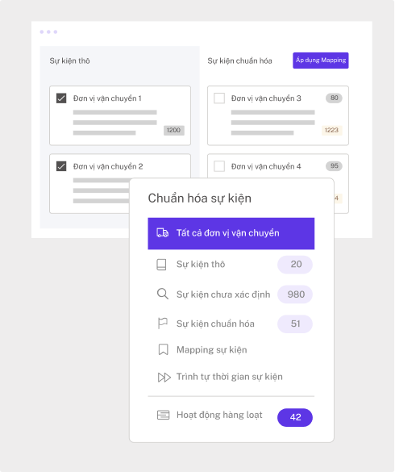395x472 pixels.
Task: Uncheck Đơn vị vận chuyển 1 checkbox
Action: 61,98
